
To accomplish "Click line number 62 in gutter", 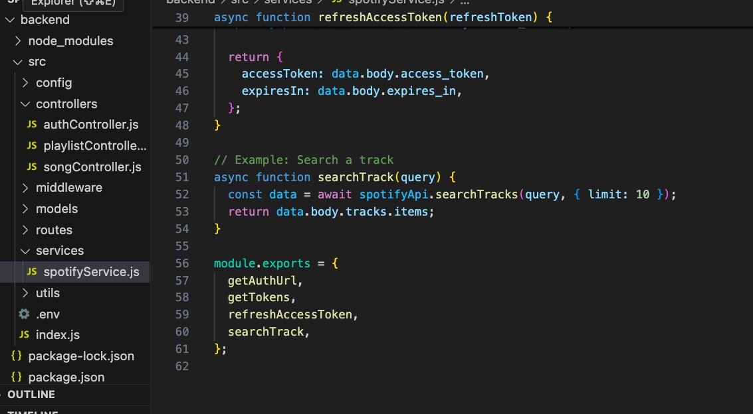I will tap(182, 366).
